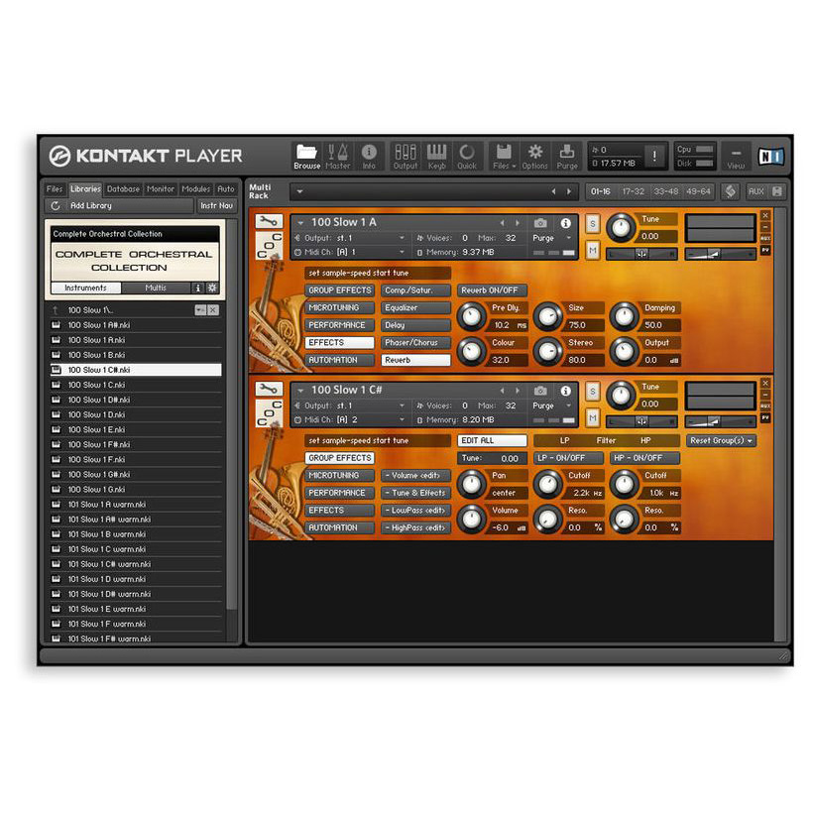Select the Equalizer effect button
The width and height of the screenshot is (813, 813).
(x=415, y=307)
